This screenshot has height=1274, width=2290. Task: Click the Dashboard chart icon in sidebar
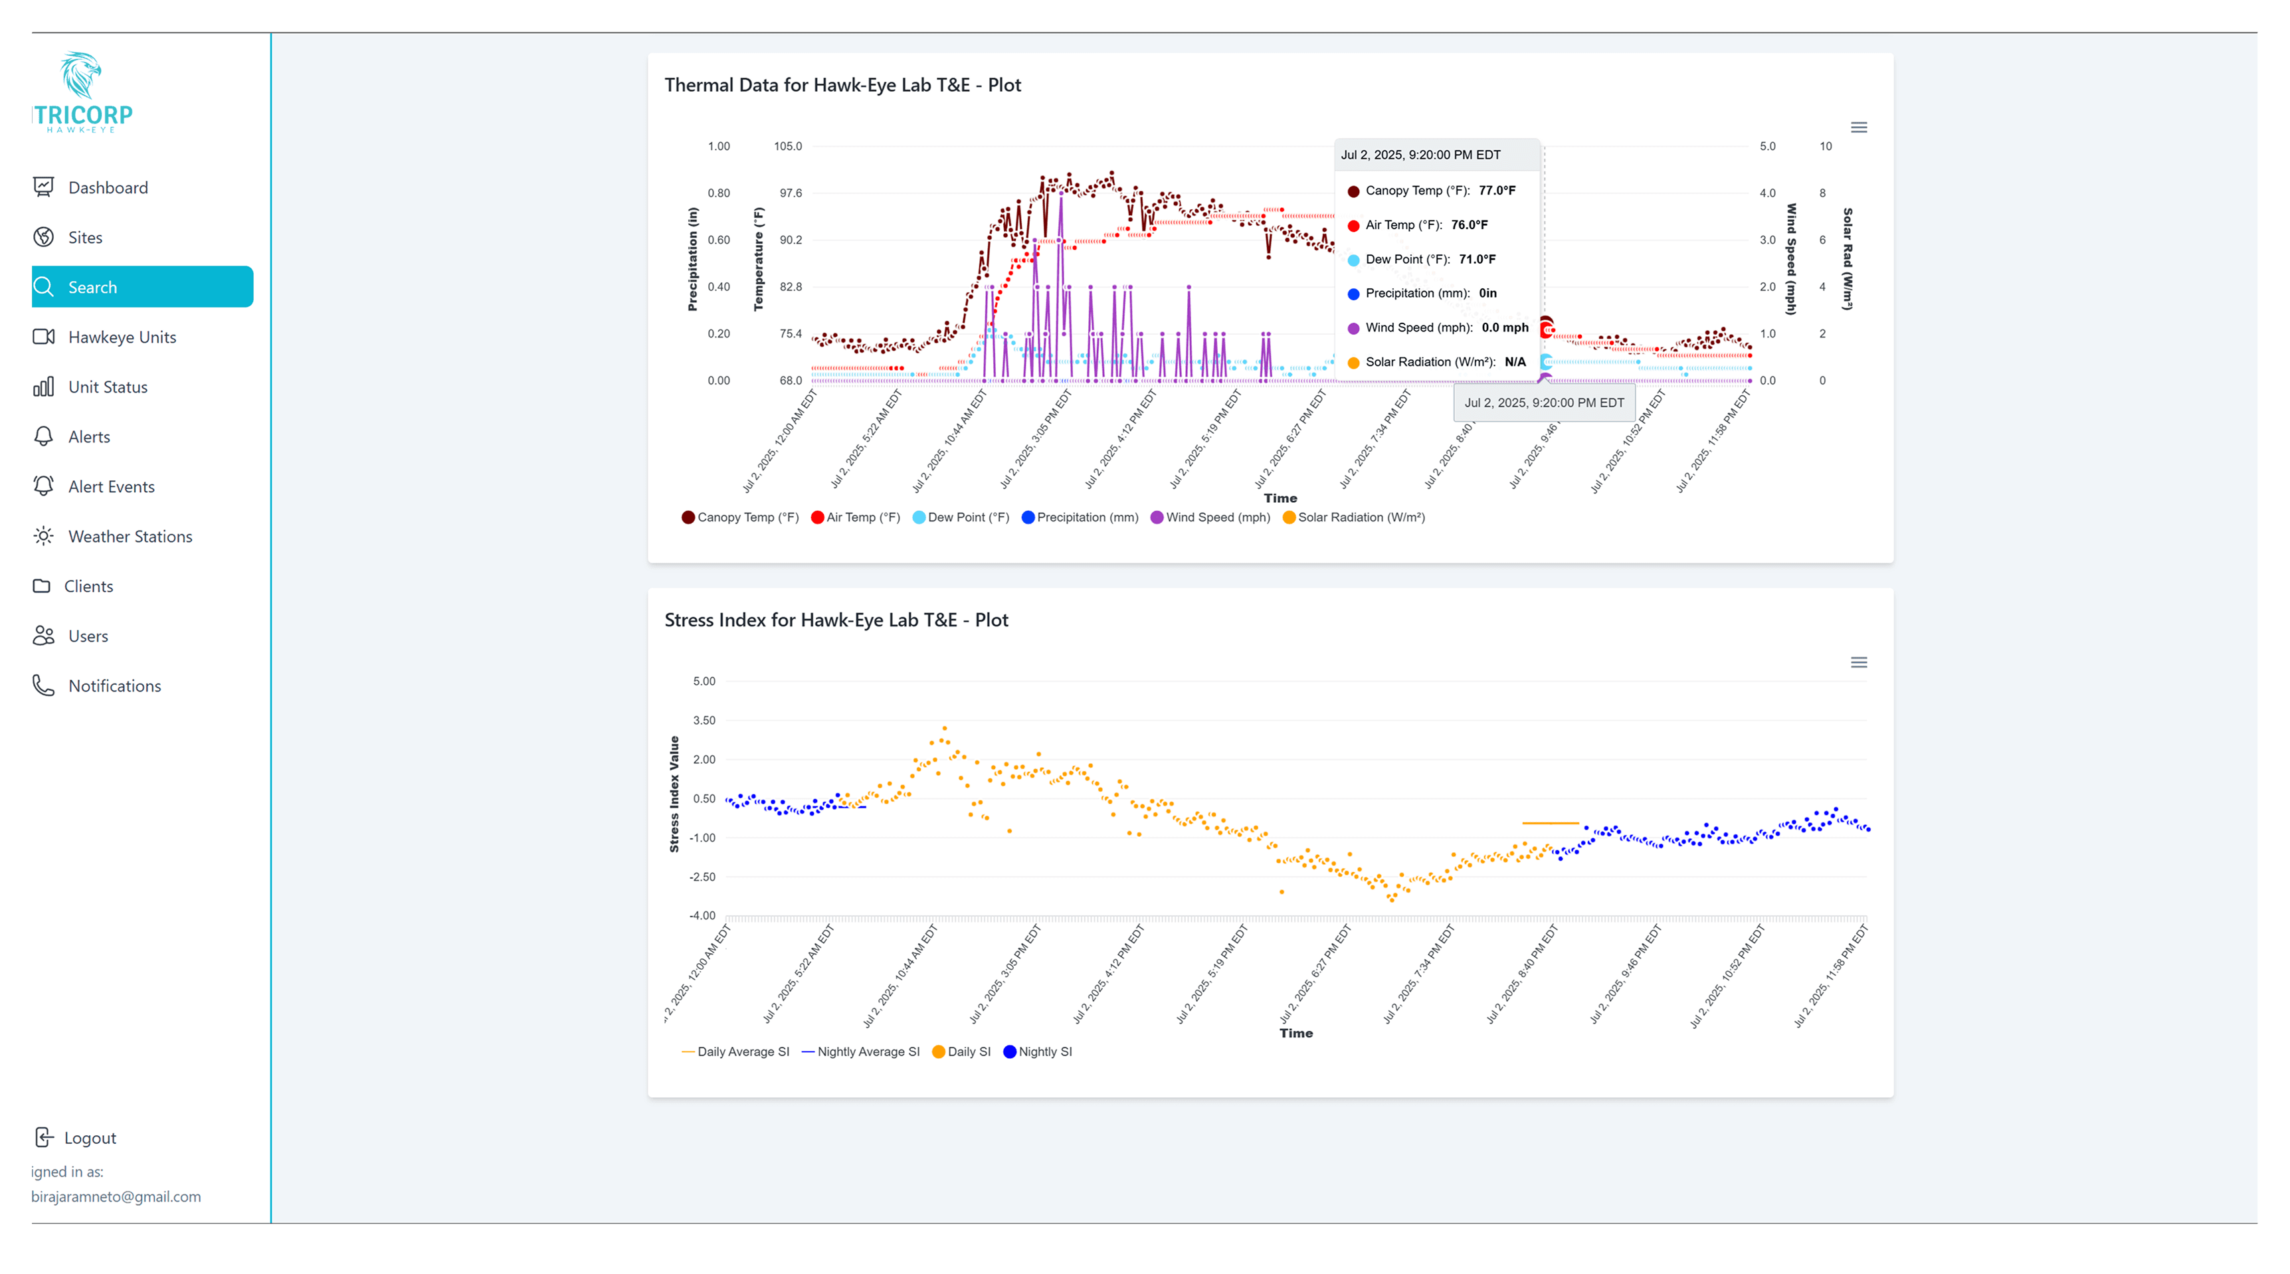(44, 187)
